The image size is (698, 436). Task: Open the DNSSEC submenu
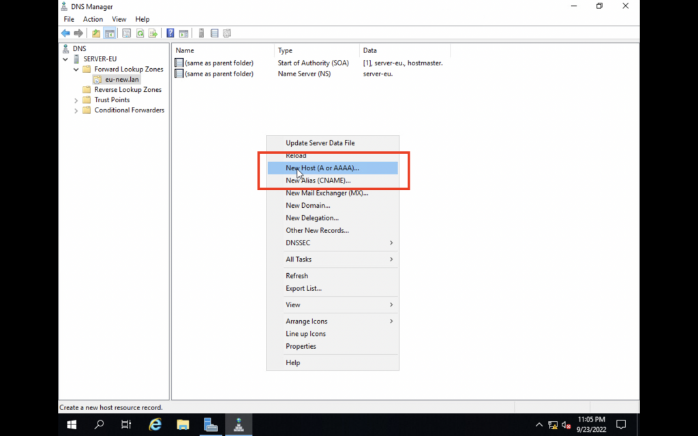pos(333,243)
